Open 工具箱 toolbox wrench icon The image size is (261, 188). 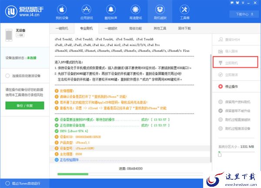[x=184, y=10]
